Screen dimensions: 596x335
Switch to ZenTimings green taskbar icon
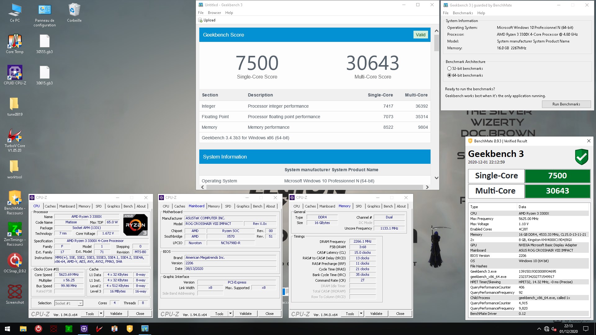pyautogui.click(x=69, y=329)
